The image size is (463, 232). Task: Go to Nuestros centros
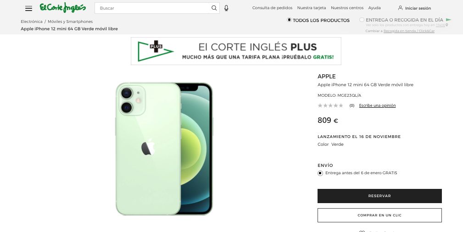tap(347, 8)
